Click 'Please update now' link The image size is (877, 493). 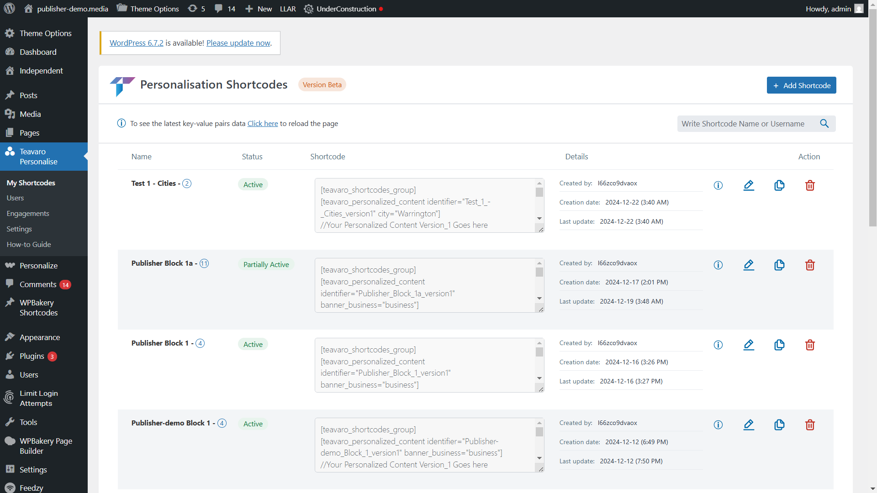pos(238,43)
